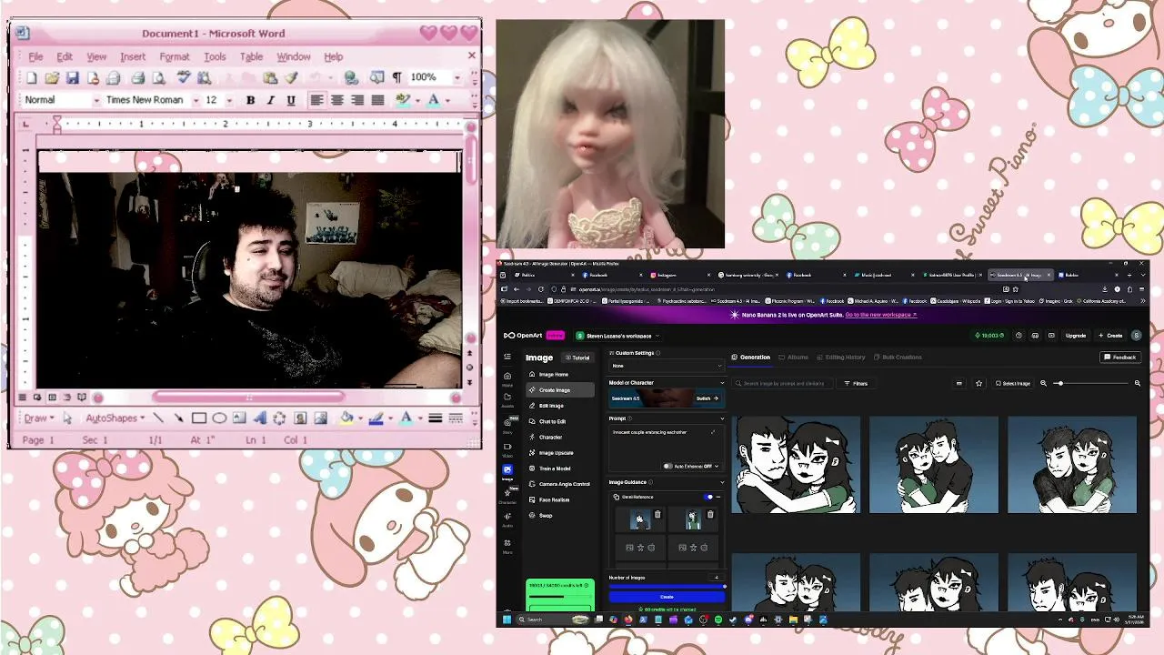Screen dimensions: 1164x655
Task: Toggle Show/Hide paragraph marks in Word
Action: (x=396, y=78)
